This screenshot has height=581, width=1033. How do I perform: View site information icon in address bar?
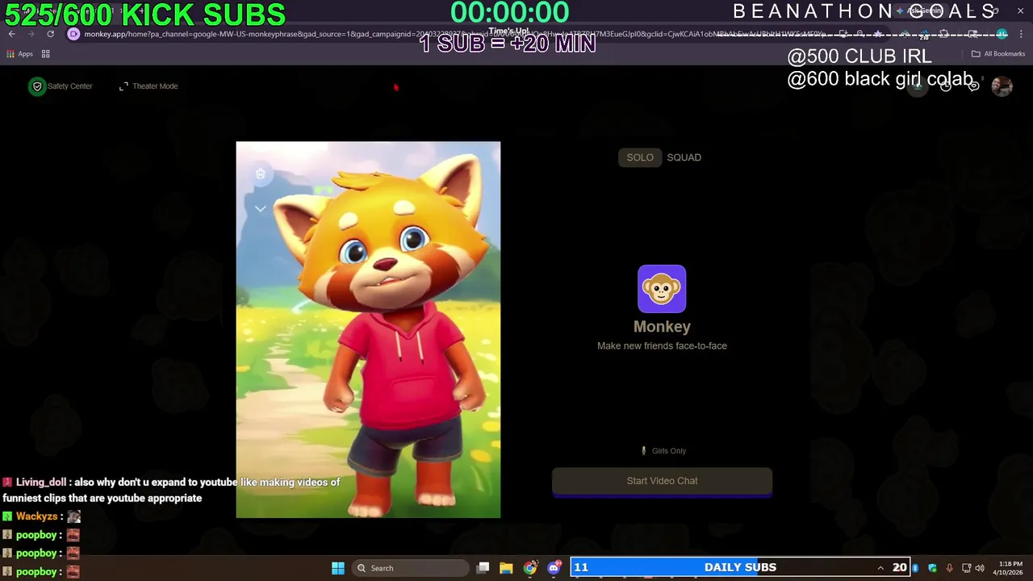coord(73,34)
